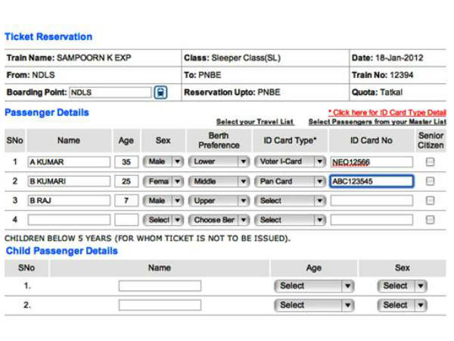Open Pan Card ID type dropdown
Viewport: 454px width, 341px height.
click(290, 182)
